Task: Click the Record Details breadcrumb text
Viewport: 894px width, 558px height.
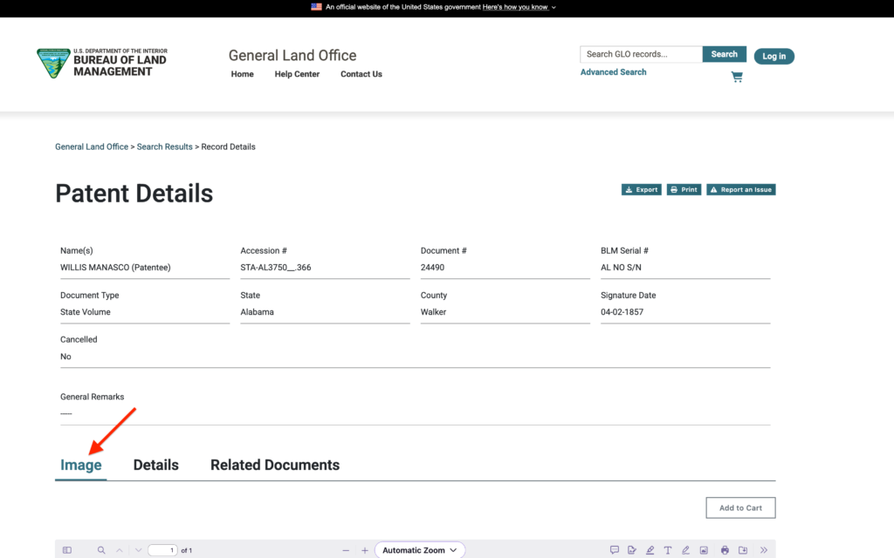Action: (228, 146)
